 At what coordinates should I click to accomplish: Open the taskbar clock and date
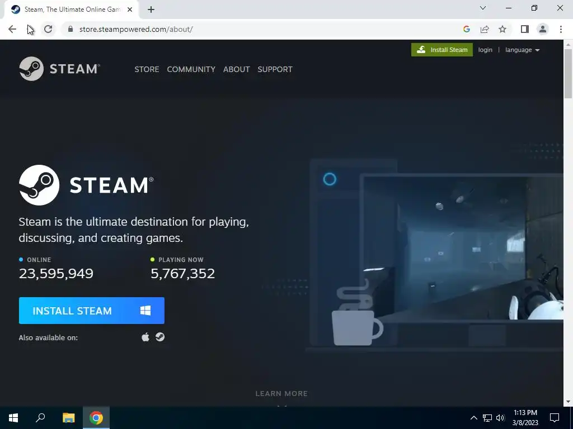click(525, 418)
